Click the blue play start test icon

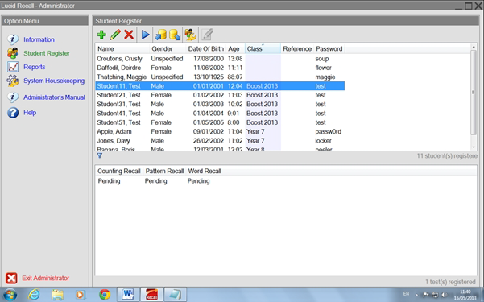pyautogui.click(x=146, y=35)
